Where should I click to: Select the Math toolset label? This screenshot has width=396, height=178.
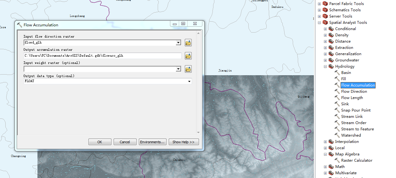(340, 167)
